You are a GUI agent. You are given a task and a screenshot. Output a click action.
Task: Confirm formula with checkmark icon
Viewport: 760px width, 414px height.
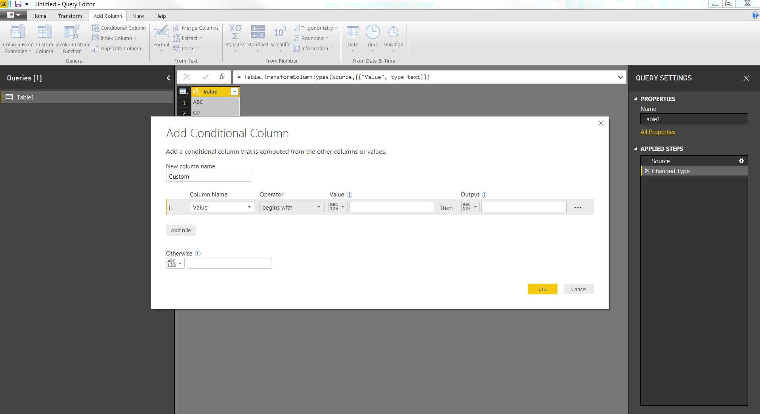point(205,77)
